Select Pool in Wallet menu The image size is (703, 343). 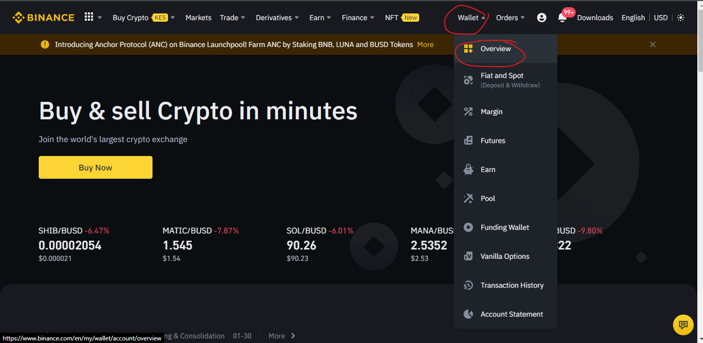[506, 198]
